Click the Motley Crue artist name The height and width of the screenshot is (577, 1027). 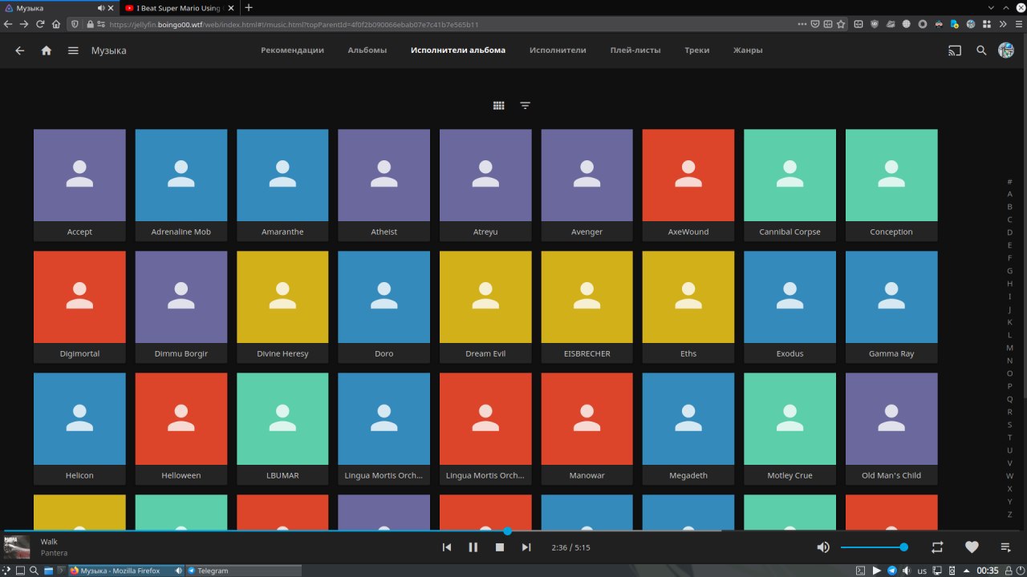pyautogui.click(x=790, y=475)
